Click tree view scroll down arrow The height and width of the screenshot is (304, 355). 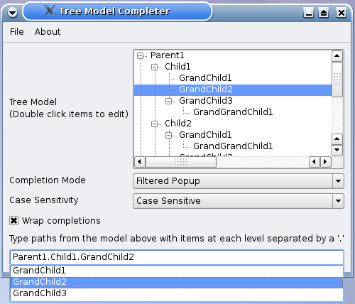tap(337, 150)
